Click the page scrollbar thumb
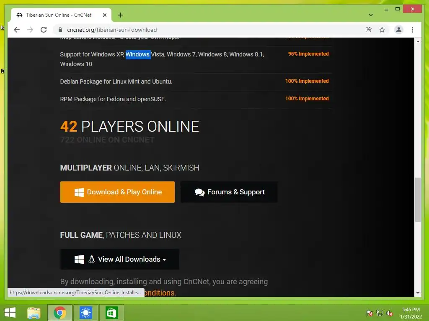 pos(418,200)
